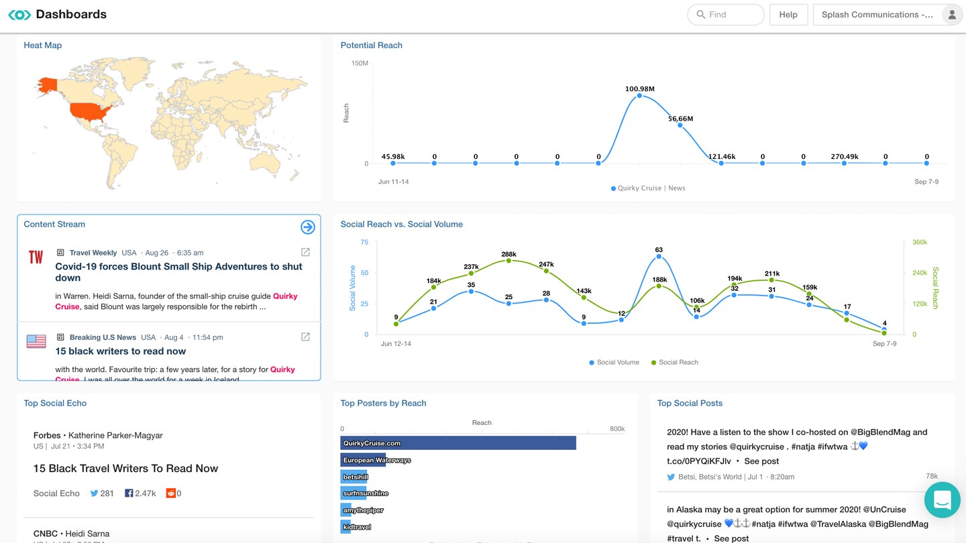This screenshot has height=543, width=966.
Task: Click news document icon beside Breaking U.S News
Action: 60,337
